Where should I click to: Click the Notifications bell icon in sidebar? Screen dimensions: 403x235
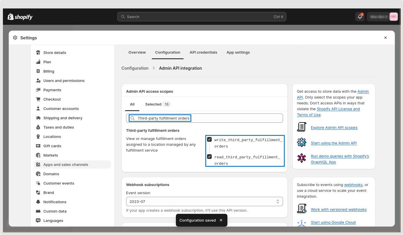point(38,202)
